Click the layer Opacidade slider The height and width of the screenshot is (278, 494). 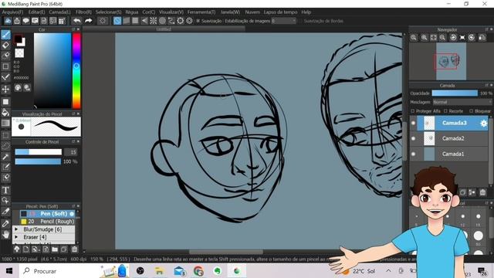point(455,93)
